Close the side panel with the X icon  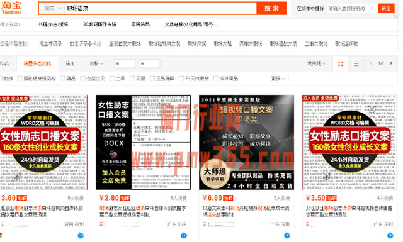point(397,17)
